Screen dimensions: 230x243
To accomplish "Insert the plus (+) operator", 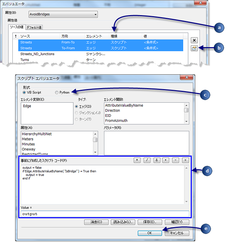I will (x=166, y=160).
